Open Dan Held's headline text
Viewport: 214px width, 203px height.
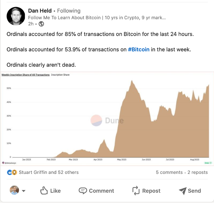97,17
